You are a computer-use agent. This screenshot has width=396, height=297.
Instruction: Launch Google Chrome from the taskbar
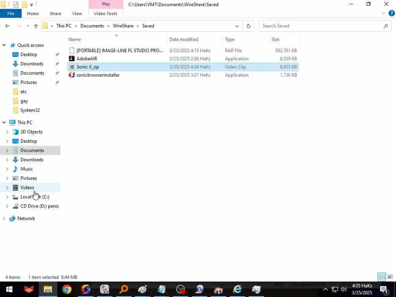[x=67, y=289]
